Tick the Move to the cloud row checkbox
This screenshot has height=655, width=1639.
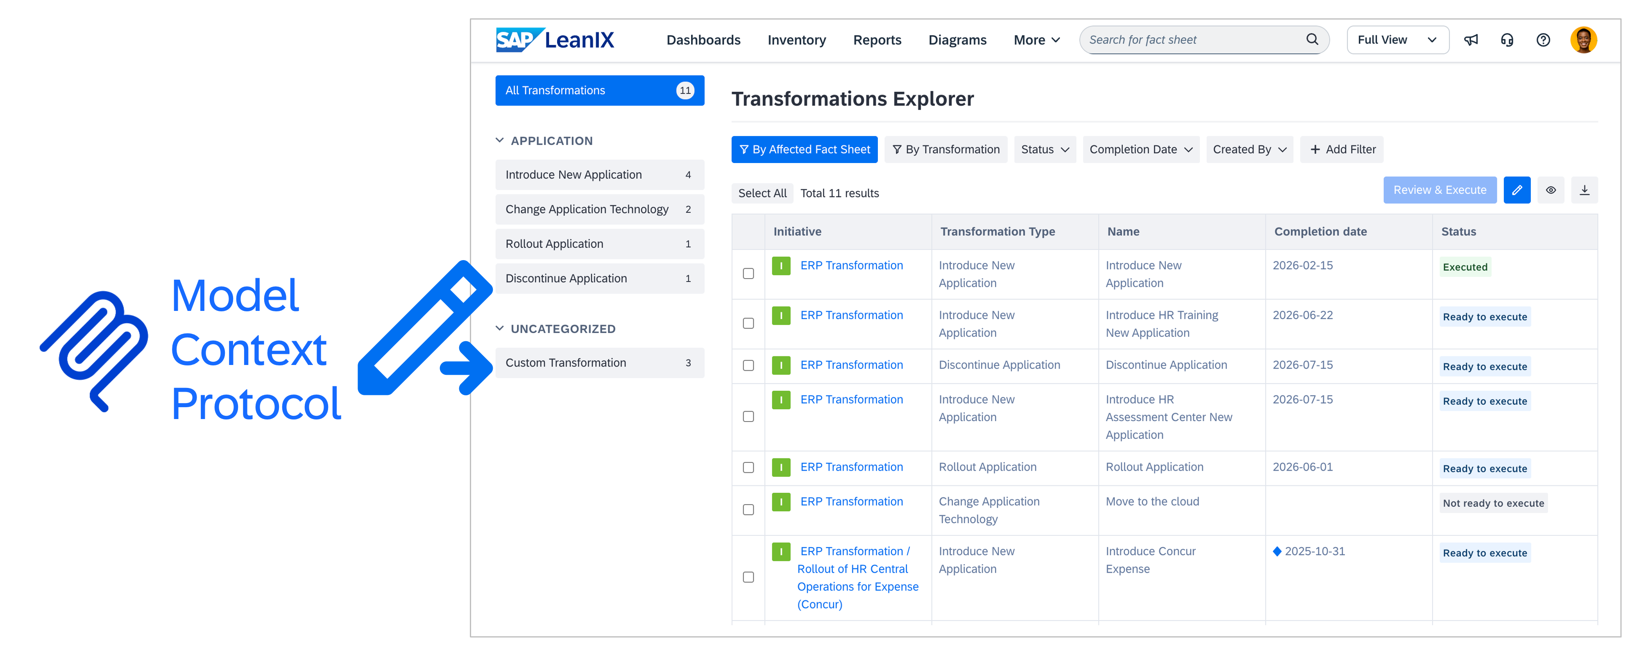[748, 510]
